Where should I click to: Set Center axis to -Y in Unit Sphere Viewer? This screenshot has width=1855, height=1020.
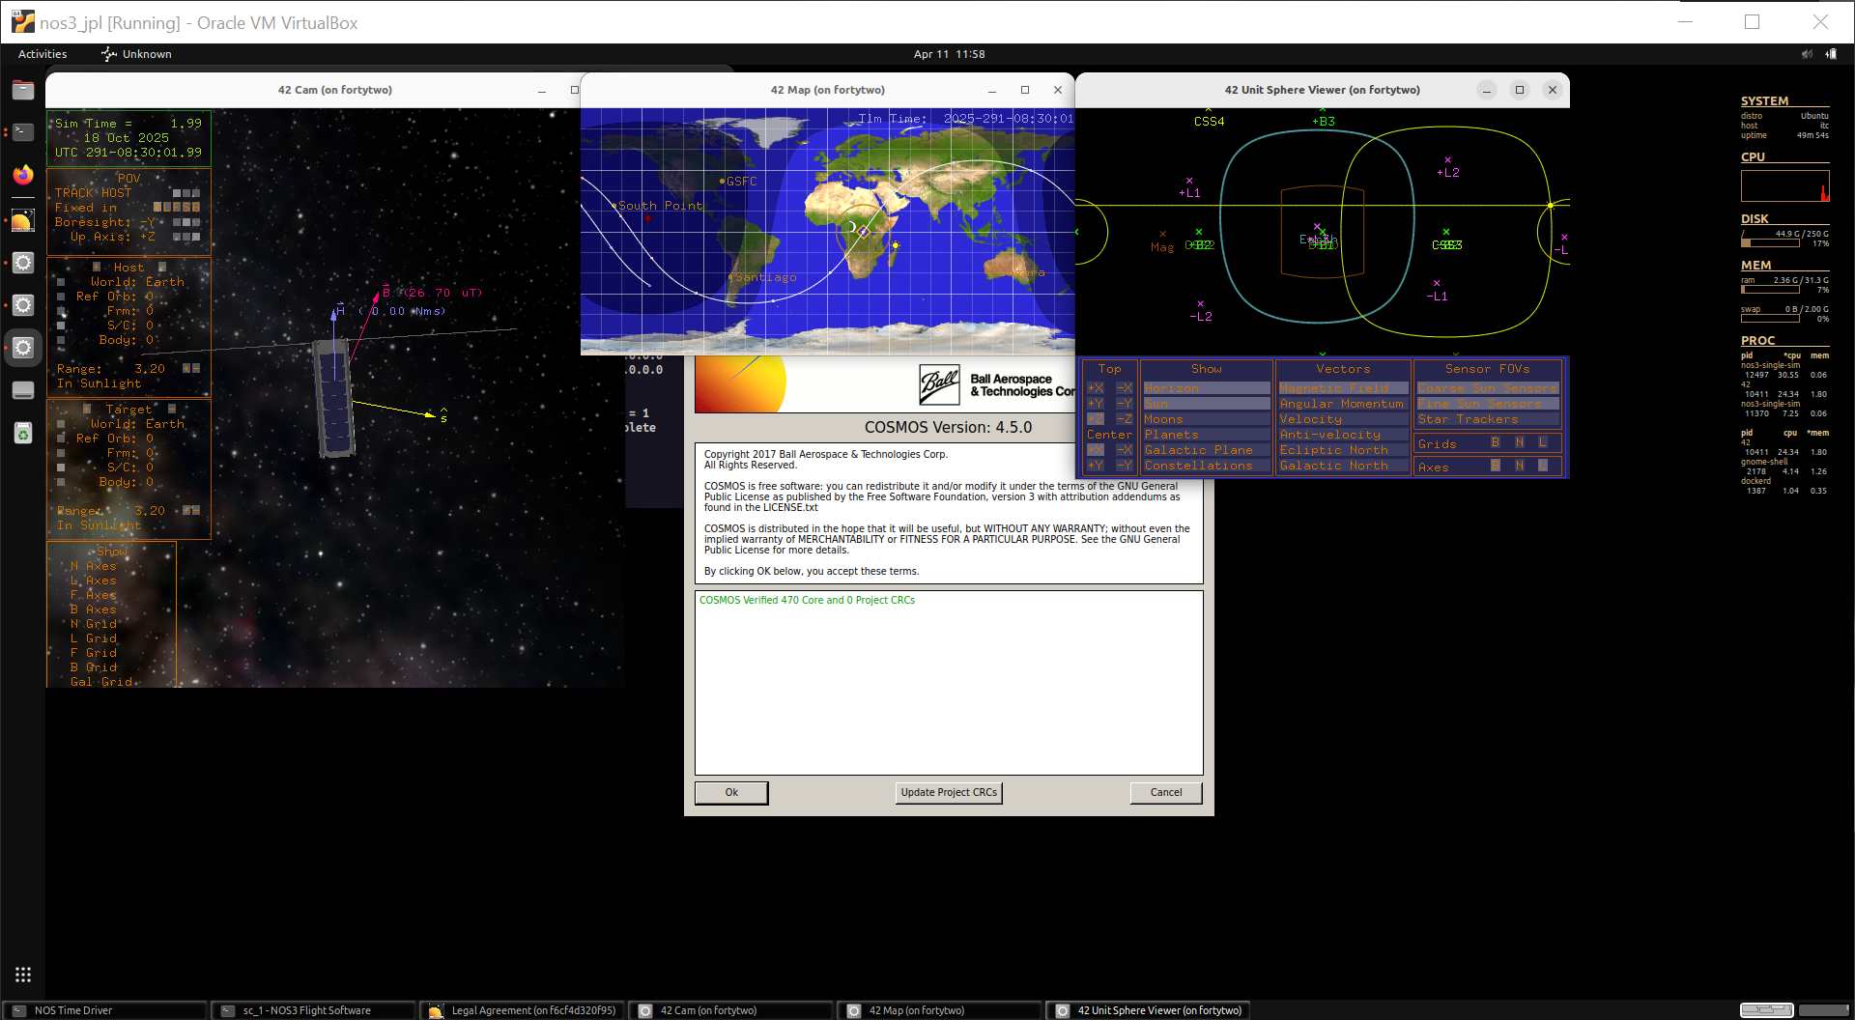tap(1125, 466)
